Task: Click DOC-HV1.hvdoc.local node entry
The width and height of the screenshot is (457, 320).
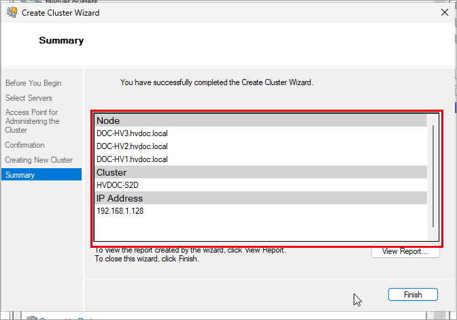Action: click(x=132, y=159)
